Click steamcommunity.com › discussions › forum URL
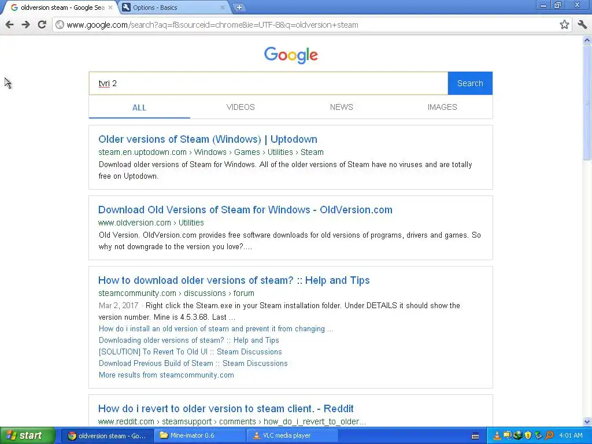 point(176,293)
